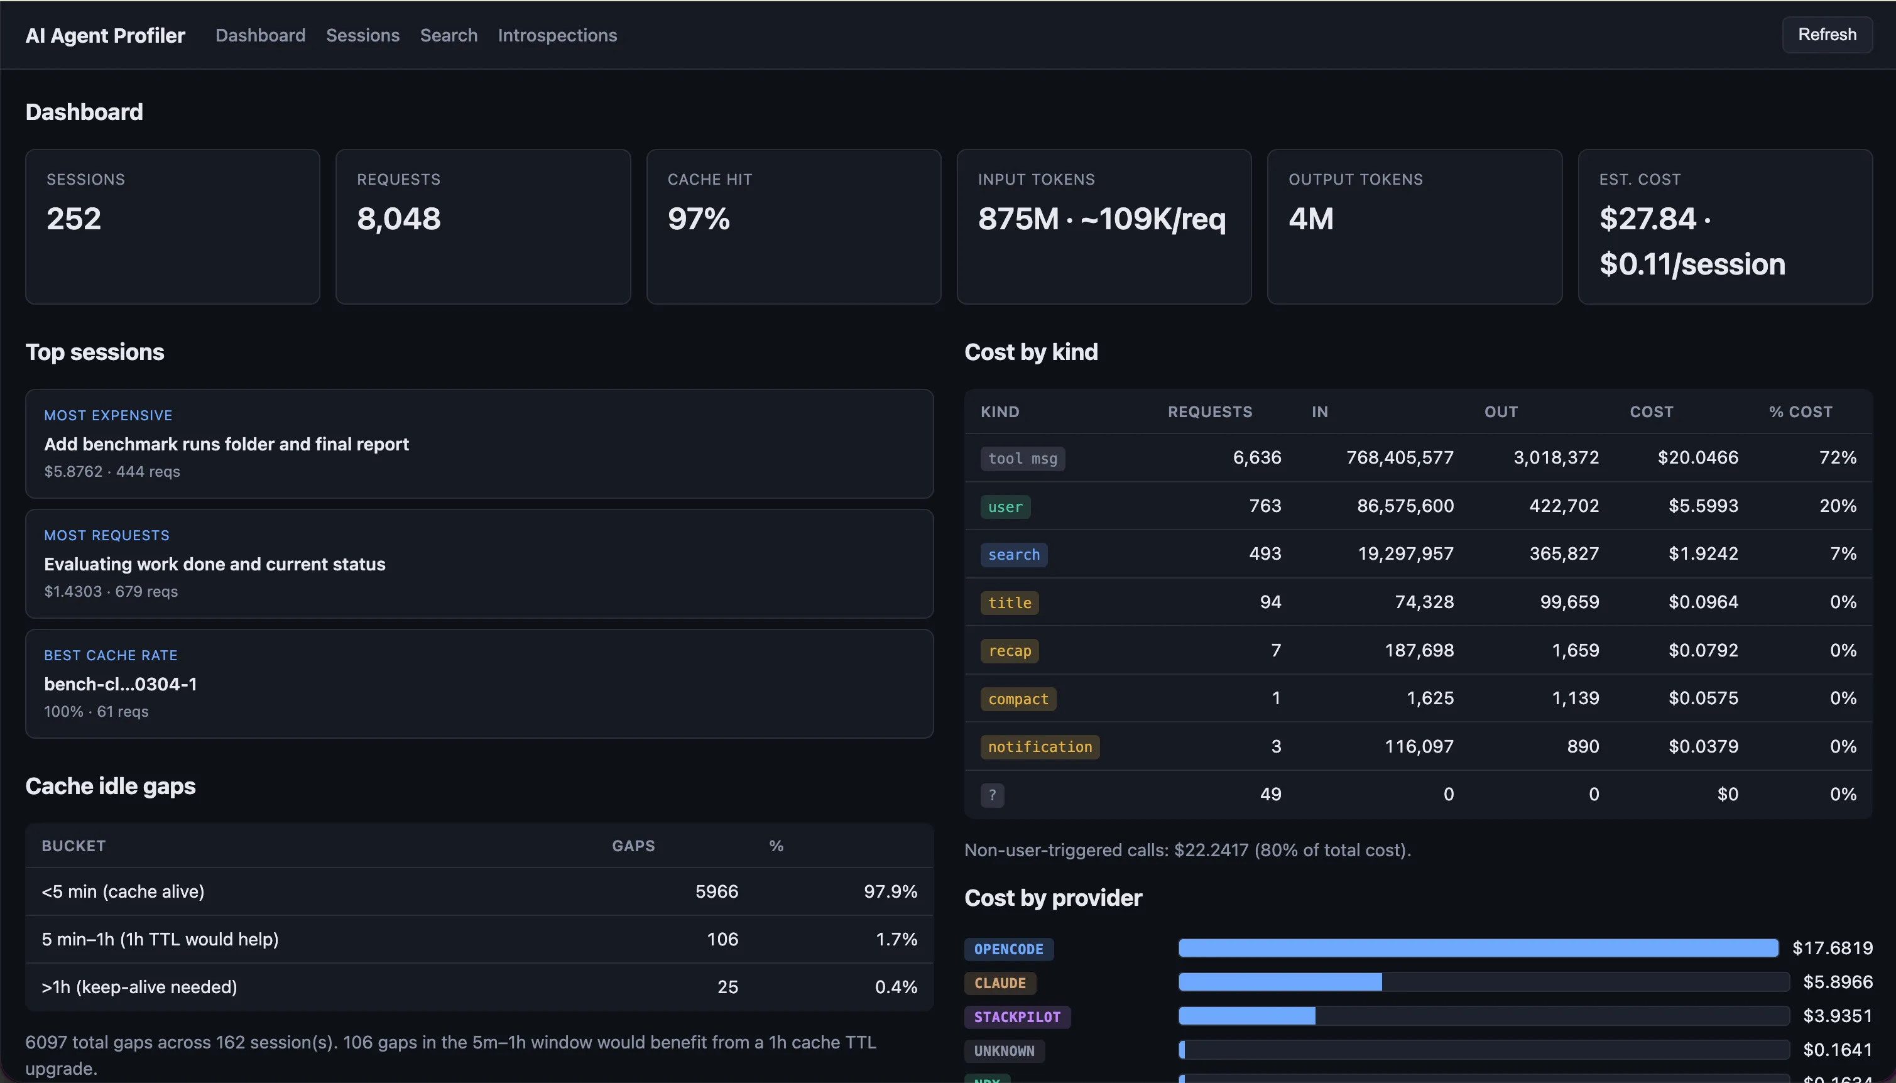Click the 'recap' kind badge
The height and width of the screenshot is (1083, 1896).
tap(1010, 651)
